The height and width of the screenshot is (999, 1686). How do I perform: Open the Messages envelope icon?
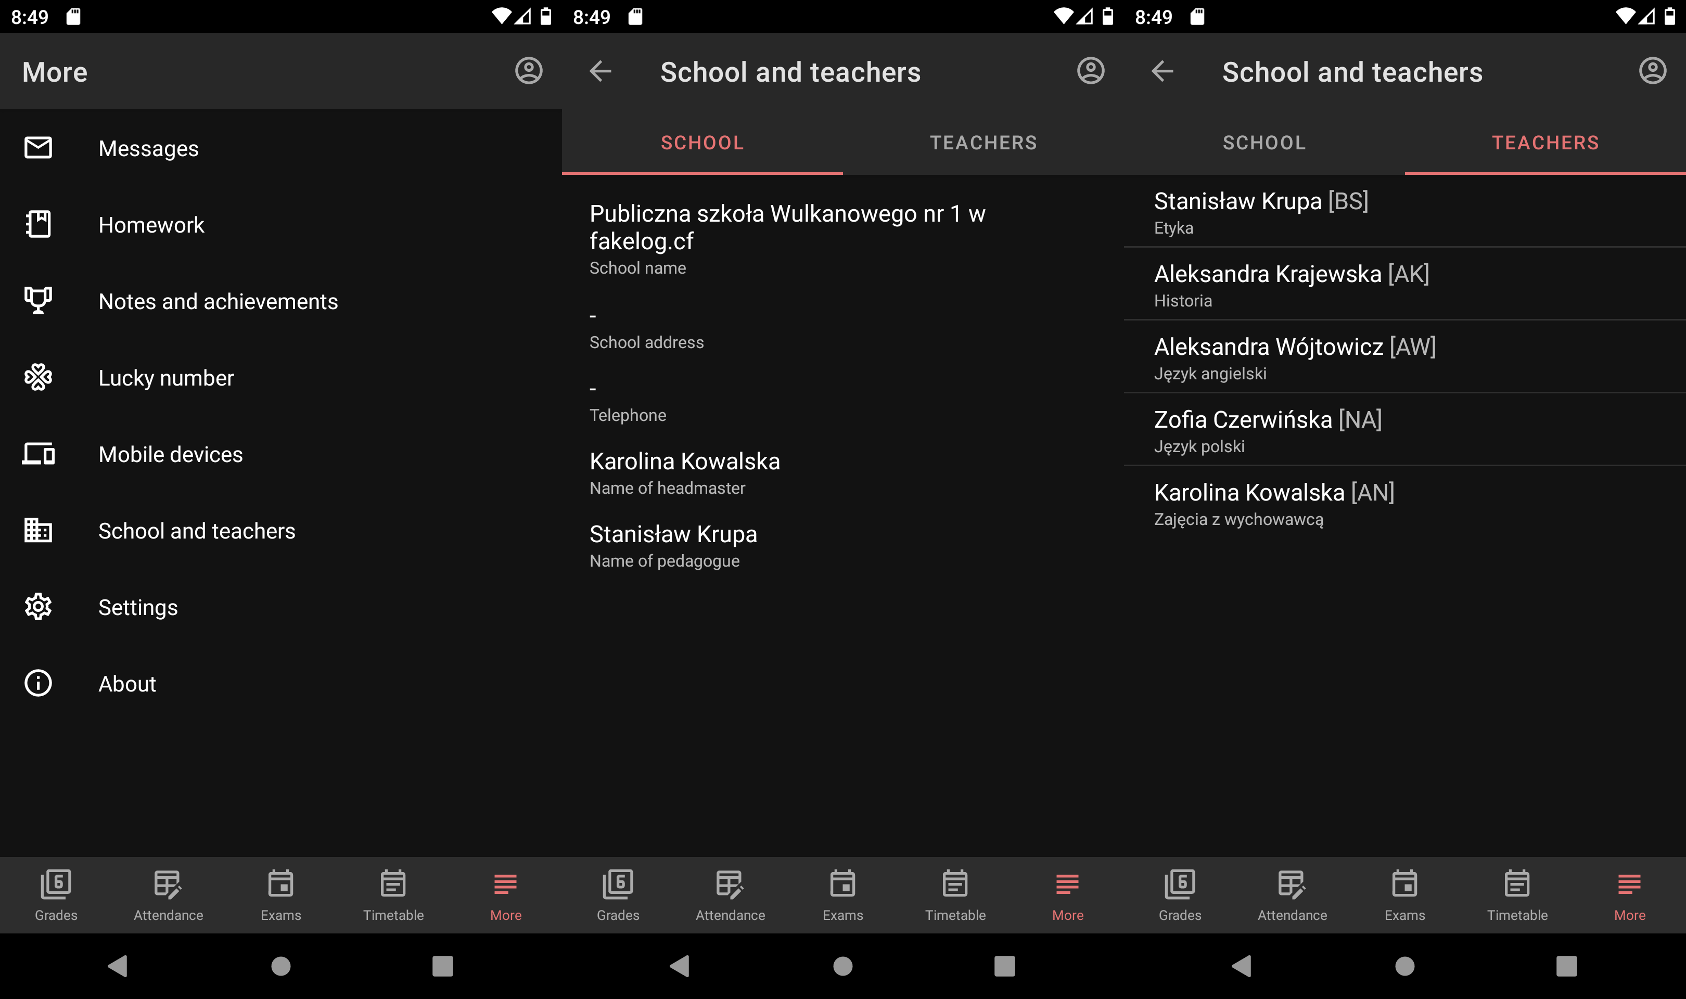point(39,147)
